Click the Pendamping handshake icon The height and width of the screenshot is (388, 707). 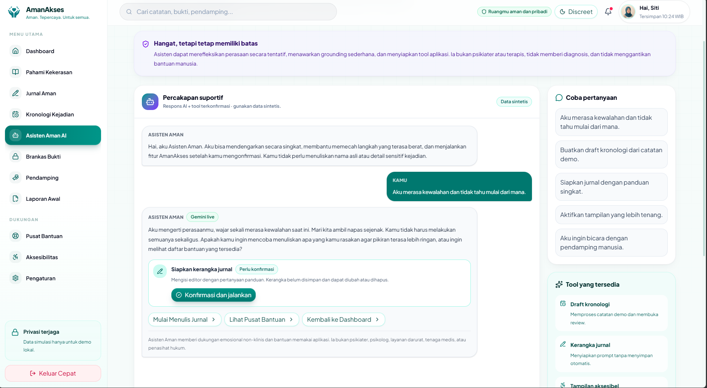point(15,177)
